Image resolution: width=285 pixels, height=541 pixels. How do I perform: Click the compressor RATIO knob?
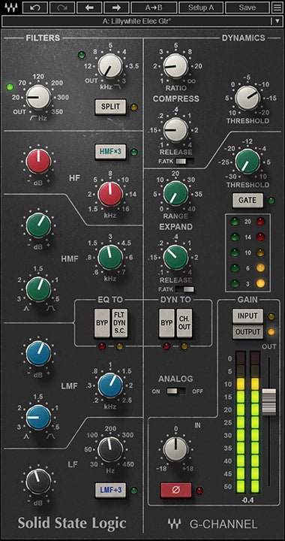coord(176,65)
